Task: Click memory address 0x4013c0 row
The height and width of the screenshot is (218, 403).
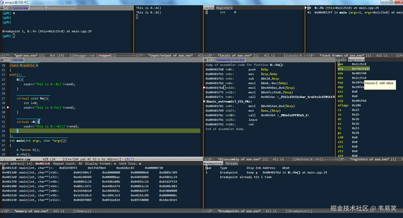Action: tap(83, 168)
